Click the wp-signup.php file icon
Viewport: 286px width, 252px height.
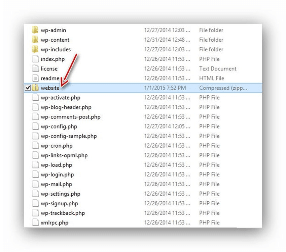pos(35,204)
